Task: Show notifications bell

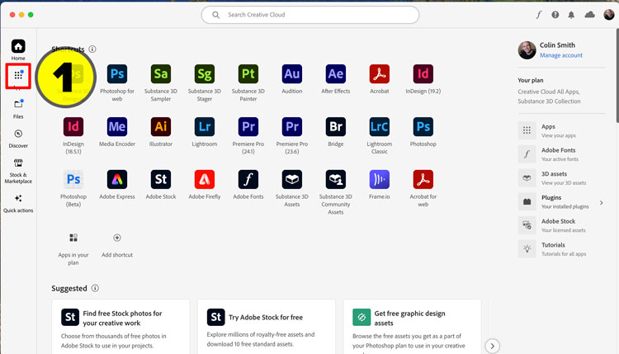Action: [571, 15]
